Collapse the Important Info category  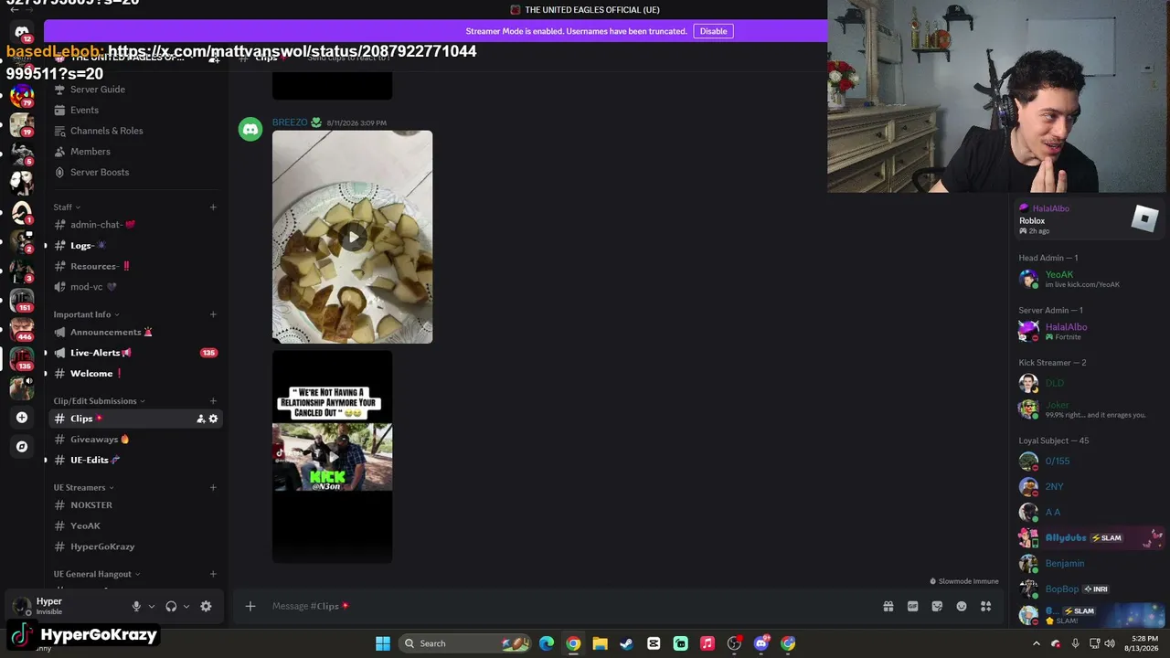click(x=87, y=314)
